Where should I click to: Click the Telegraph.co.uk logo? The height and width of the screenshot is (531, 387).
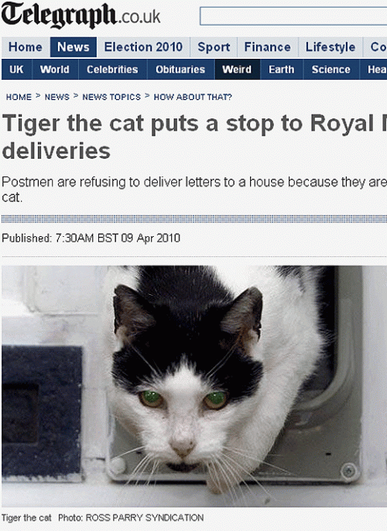pyautogui.click(x=80, y=15)
